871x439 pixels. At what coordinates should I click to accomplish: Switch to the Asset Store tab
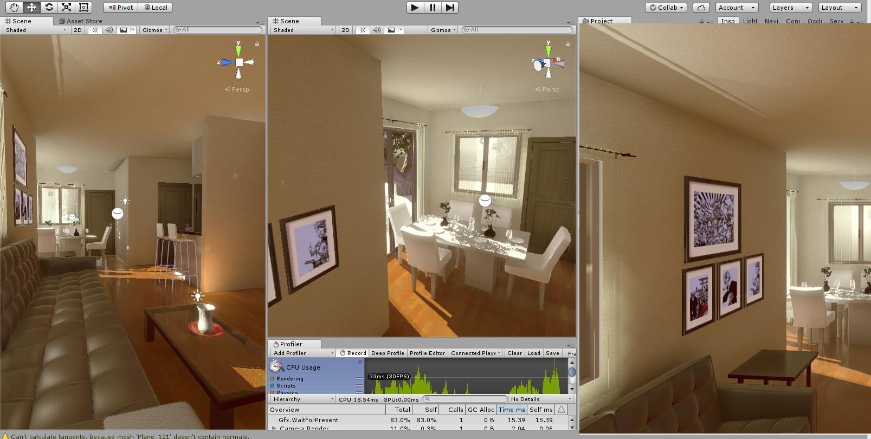[81, 21]
